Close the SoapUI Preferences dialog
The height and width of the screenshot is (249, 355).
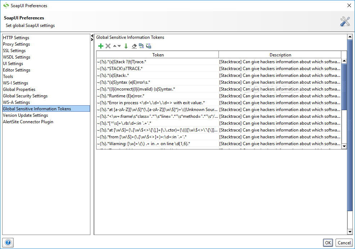[349, 5]
